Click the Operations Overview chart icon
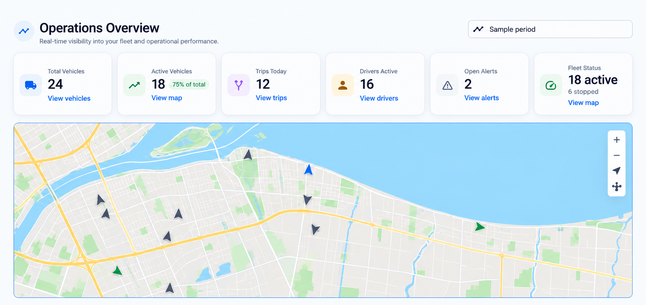The height and width of the screenshot is (305, 646). (x=24, y=31)
